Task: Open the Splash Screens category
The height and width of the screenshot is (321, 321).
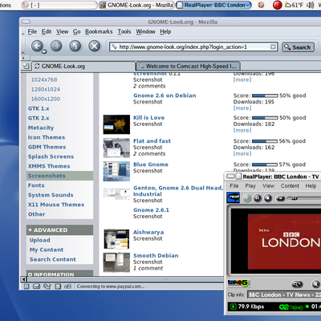Action: 51,156
